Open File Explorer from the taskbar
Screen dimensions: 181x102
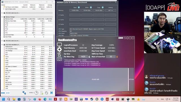[x=14, y=99]
